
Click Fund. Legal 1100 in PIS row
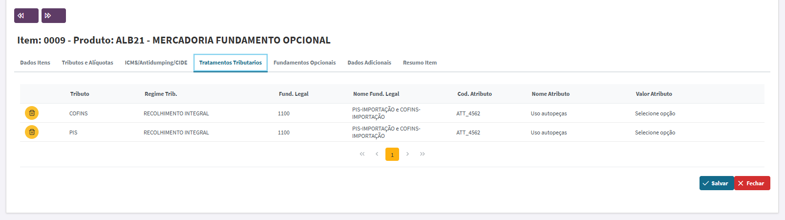(x=284, y=132)
